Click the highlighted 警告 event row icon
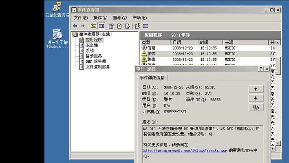 (144, 54)
